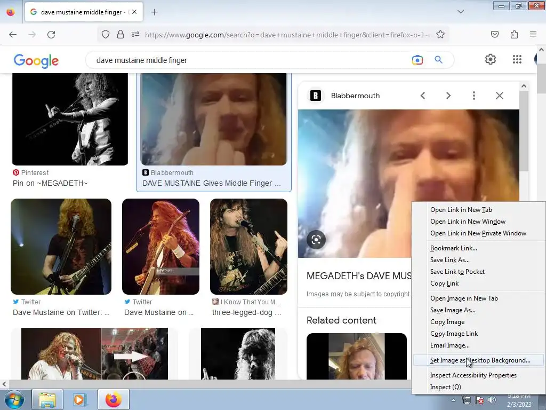Open the Pinterest black-and-white concert thumbnail

click(70, 119)
